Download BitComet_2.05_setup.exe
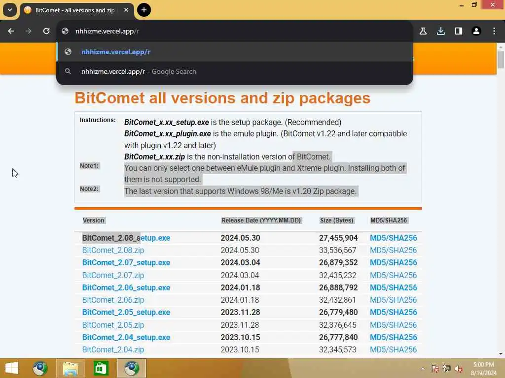Viewport: 505px width, 378px height. [x=126, y=313]
